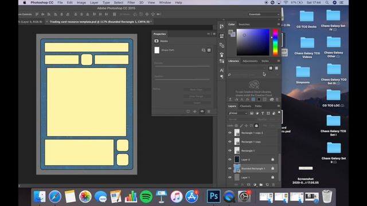Image resolution: width=367 pixels, height=206 pixels.
Task: Open the Character panel icon
Action: tap(222, 70)
